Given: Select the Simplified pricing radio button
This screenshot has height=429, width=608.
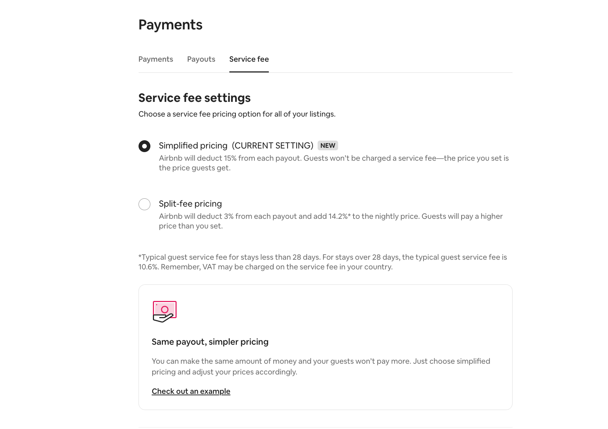Looking at the screenshot, I should point(144,146).
